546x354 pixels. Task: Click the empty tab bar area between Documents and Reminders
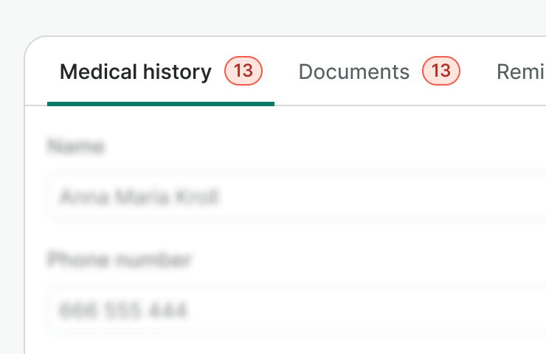click(x=478, y=72)
